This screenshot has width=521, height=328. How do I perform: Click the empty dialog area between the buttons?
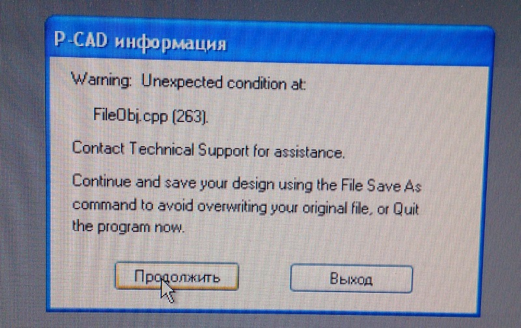[264, 277]
